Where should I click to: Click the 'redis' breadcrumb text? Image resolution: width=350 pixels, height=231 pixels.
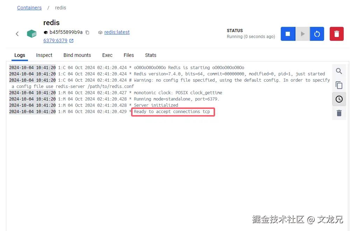tap(60, 8)
